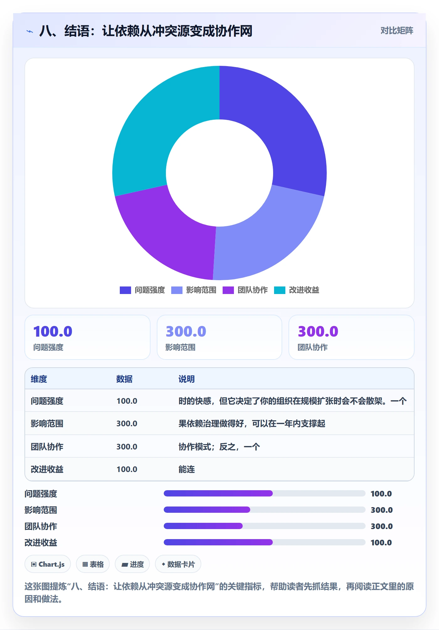
Task: Click the table description starting with 时的快感
Action: [293, 401]
